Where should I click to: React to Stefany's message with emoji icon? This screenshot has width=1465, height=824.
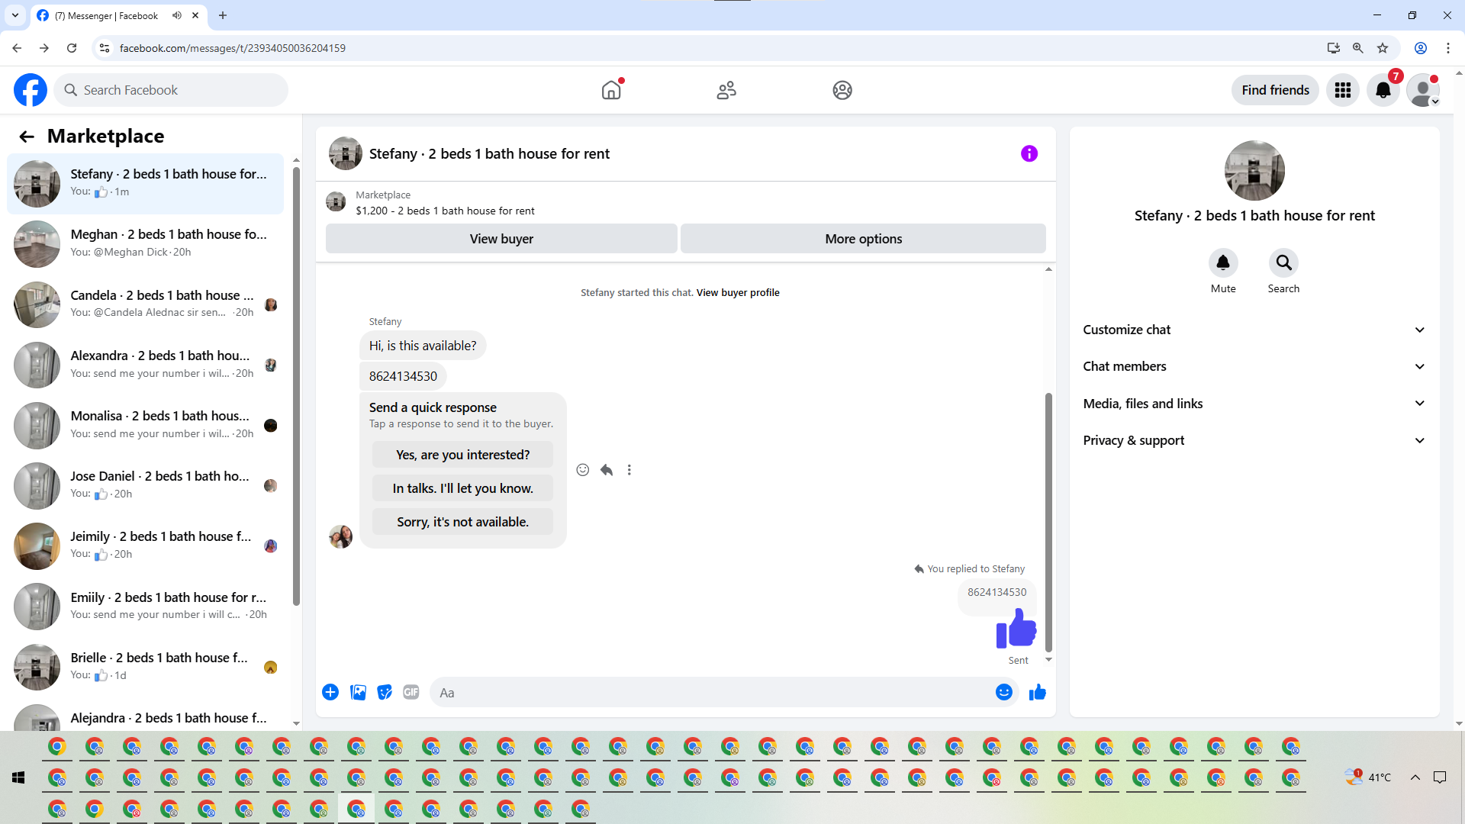583,470
